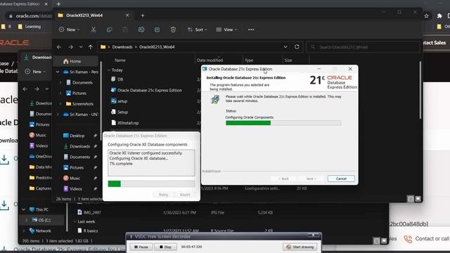Click Downloads in the address breadcrumb
The image size is (450, 253).
[x=122, y=47]
